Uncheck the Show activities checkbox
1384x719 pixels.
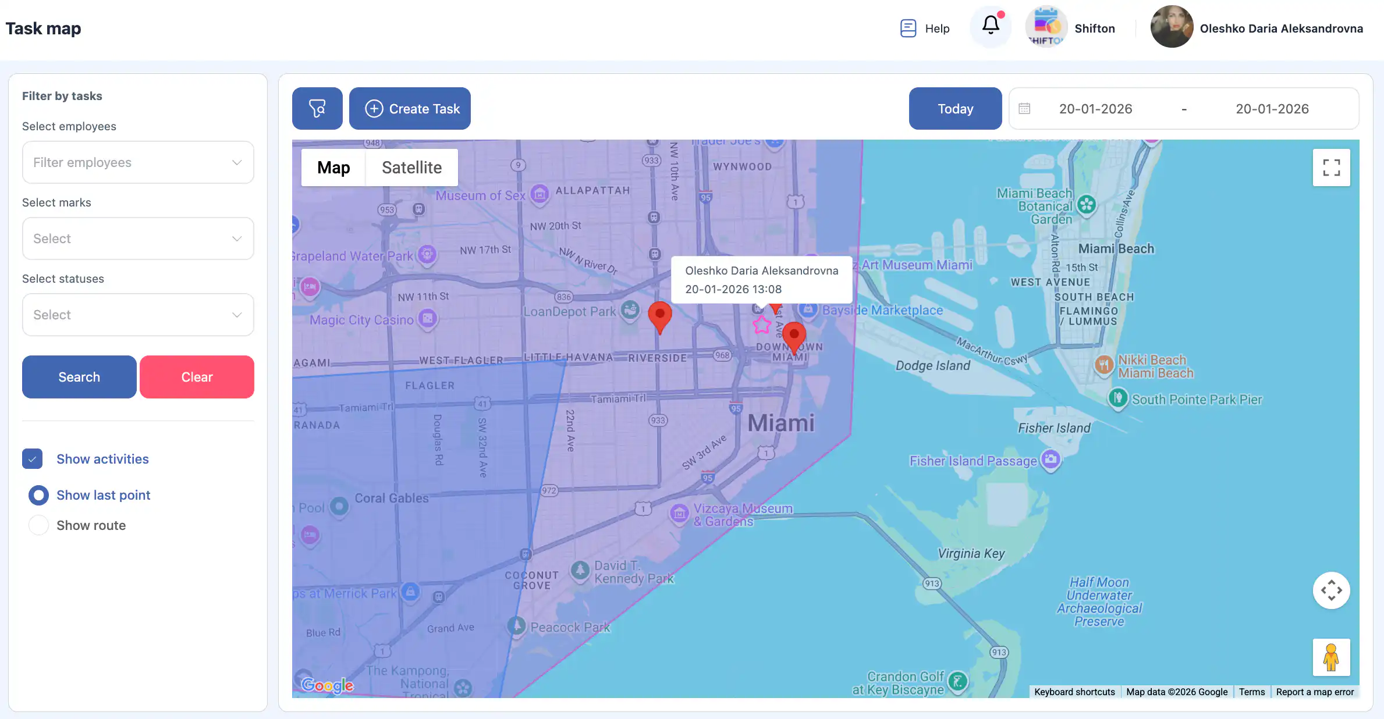33,459
